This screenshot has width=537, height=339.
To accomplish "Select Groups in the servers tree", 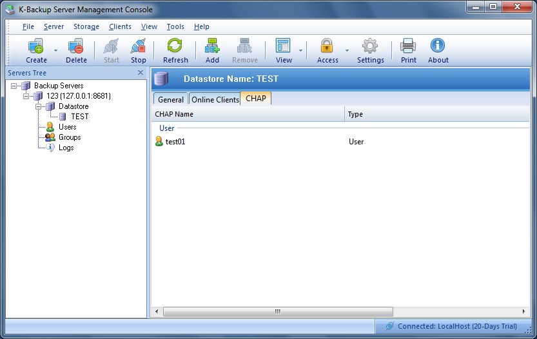I will pyautogui.click(x=70, y=137).
